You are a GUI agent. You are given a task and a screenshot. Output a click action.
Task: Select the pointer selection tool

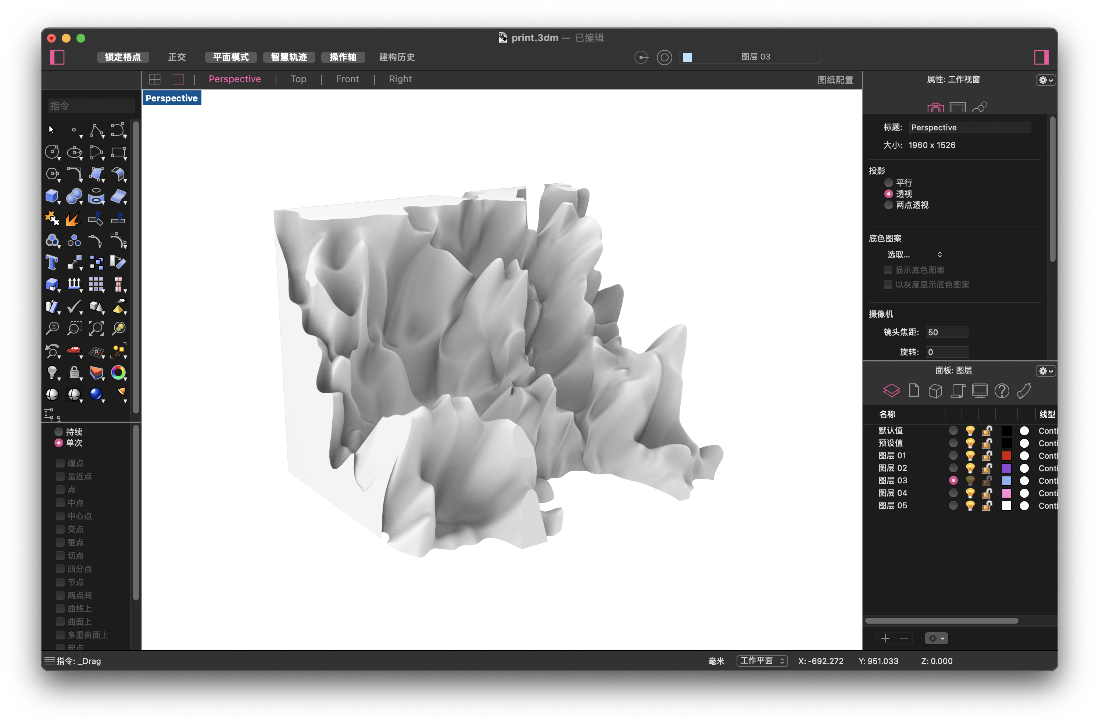(51, 130)
